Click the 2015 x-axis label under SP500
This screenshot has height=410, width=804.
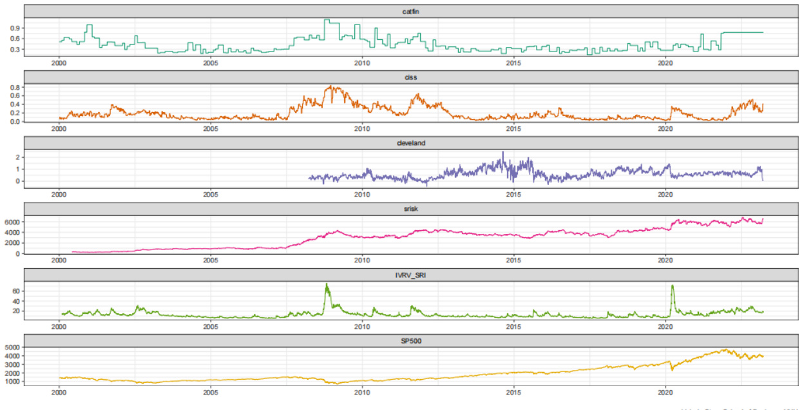tap(513, 391)
